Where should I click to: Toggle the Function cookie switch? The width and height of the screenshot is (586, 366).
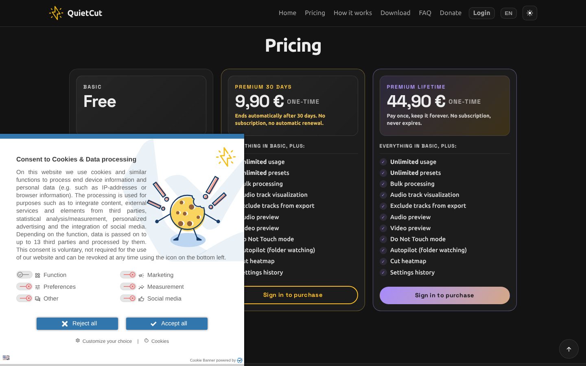point(24,275)
